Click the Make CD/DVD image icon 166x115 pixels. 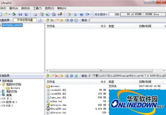[35, 14]
